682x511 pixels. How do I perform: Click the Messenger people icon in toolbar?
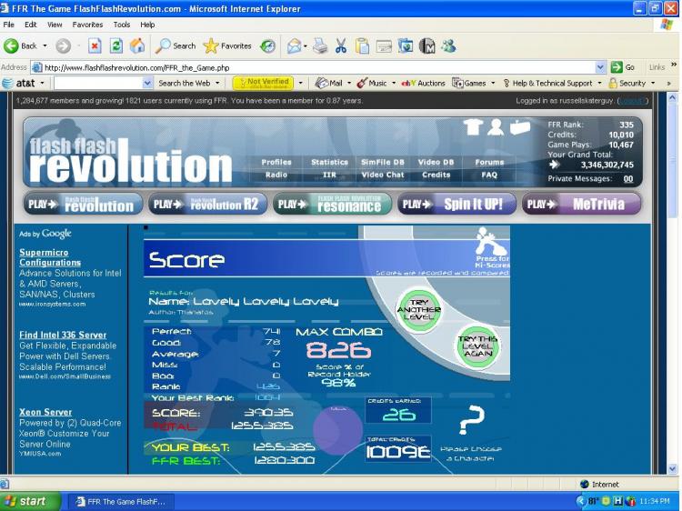click(x=448, y=45)
